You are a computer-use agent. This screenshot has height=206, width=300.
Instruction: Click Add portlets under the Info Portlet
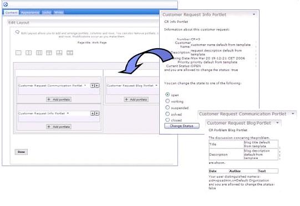tap(59, 127)
